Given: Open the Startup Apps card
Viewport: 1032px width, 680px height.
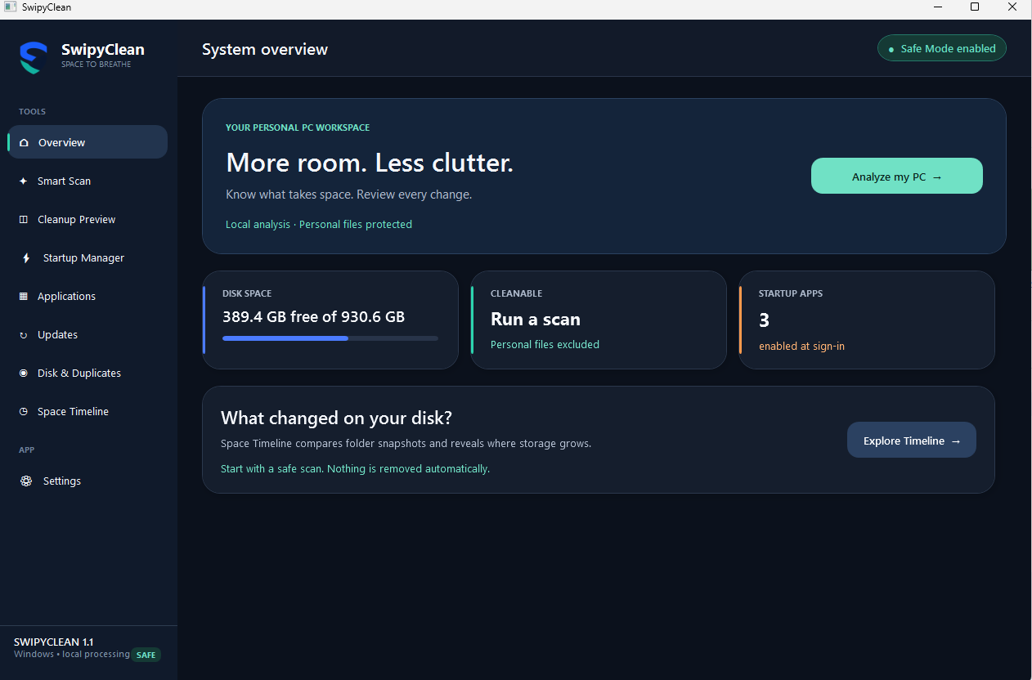Looking at the screenshot, I should click(867, 320).
